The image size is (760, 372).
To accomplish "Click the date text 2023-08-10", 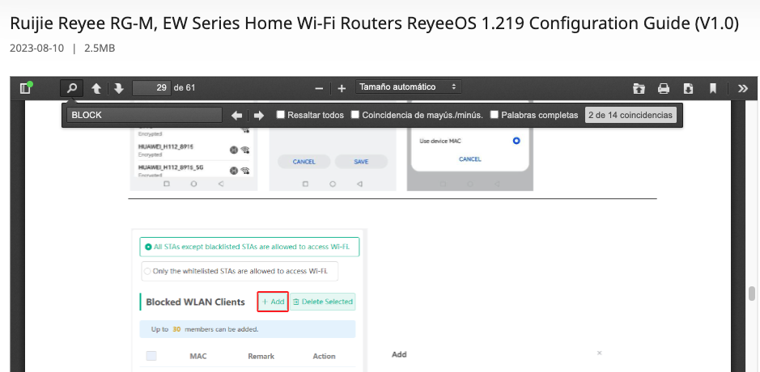I will point(36,49).
